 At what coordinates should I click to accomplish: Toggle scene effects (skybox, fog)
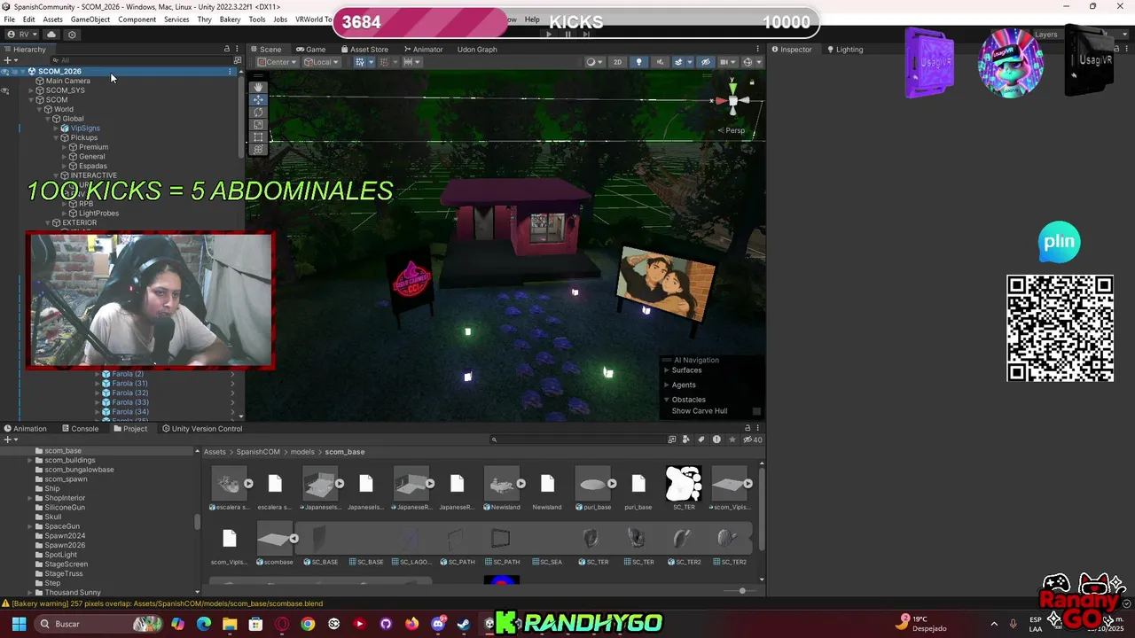pyautogui.click(x=679, y=62)
